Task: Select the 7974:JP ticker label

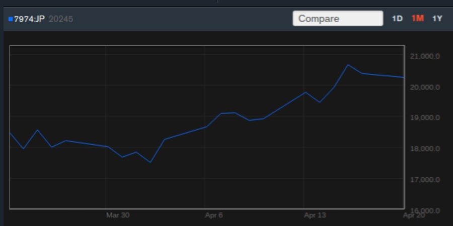Action: [x=29, y=19]
